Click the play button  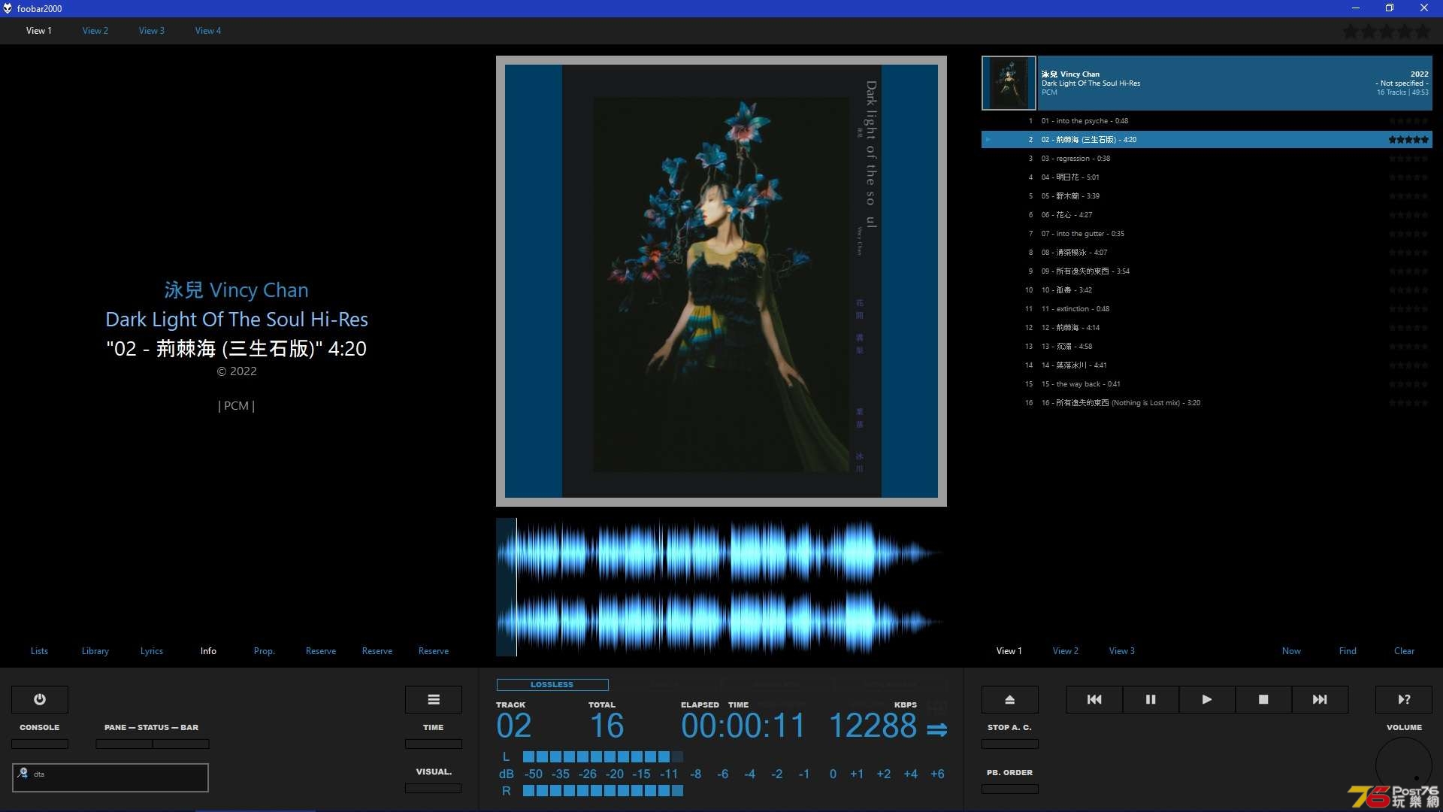pos(1207,699)
